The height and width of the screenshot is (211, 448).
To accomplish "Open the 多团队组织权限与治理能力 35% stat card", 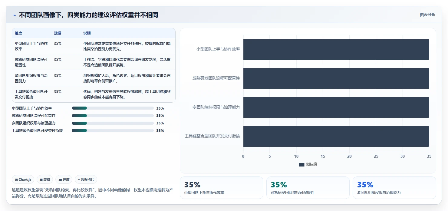I will [x=394, y=188].
